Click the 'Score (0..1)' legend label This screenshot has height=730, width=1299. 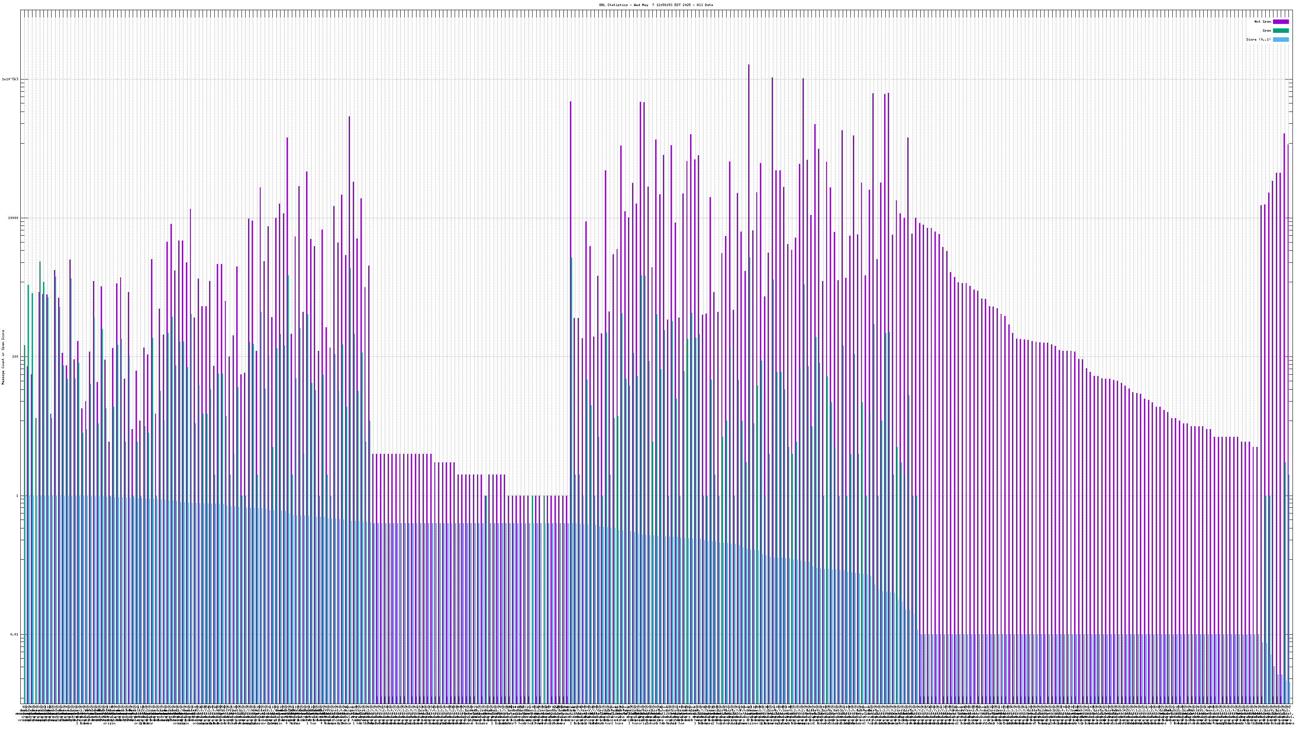point(1258,39)
